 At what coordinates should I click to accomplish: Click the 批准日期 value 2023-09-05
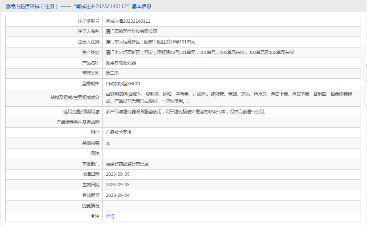[117, 174]
